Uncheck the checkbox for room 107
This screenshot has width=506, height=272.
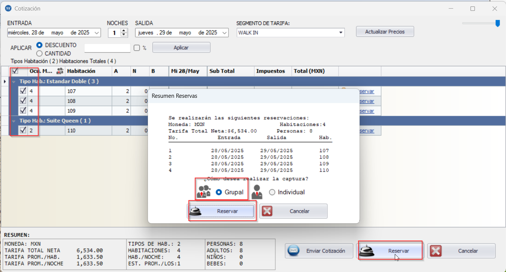point(23,91)
